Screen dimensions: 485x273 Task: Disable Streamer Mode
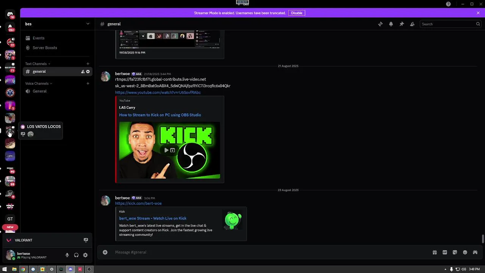tap(297, 13)
